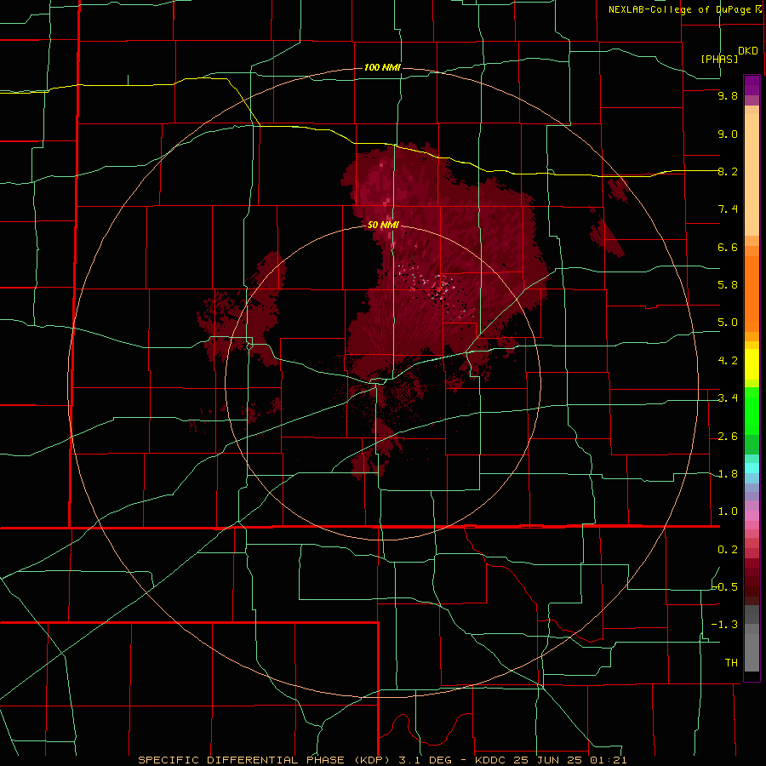Click the 9.0 scale value
Image resolution: width=766 pixels, height=766 pixels.
pos(728,134)
